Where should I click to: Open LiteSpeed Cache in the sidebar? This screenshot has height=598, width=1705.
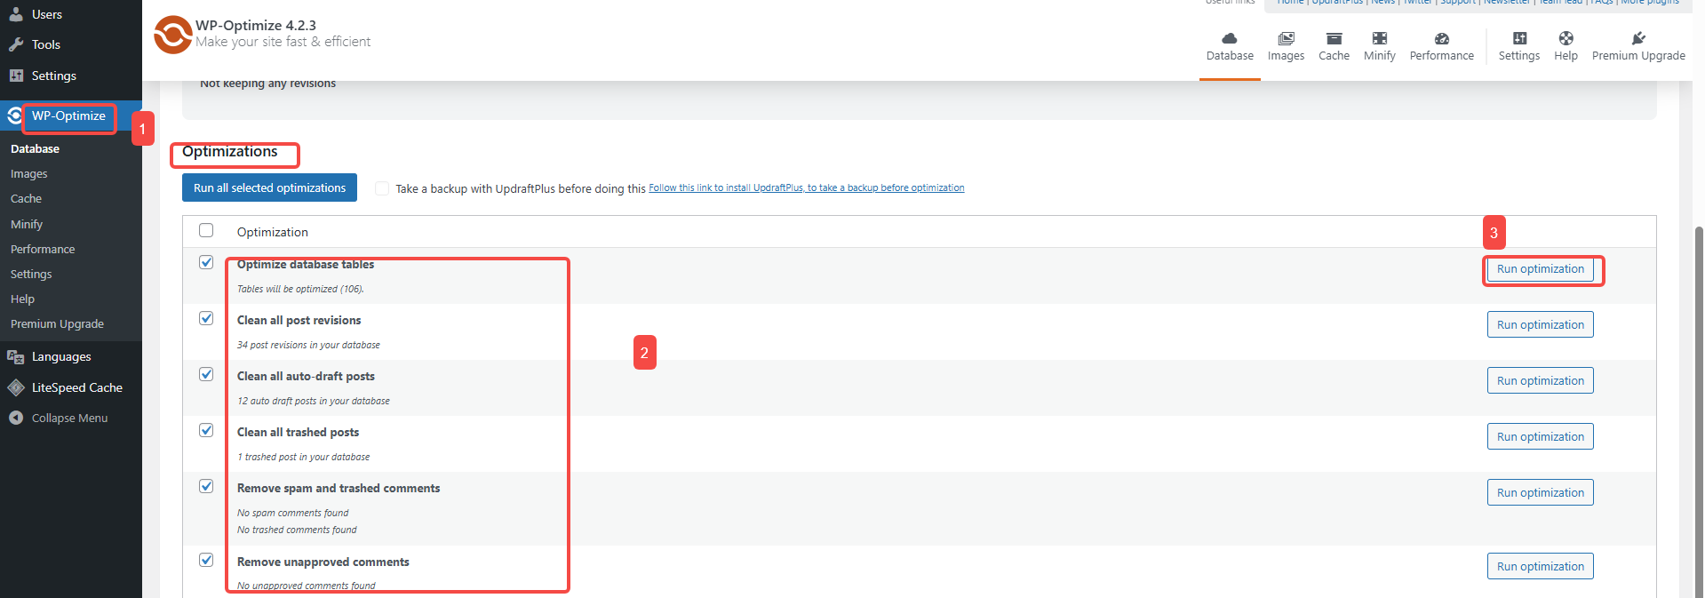76,387
